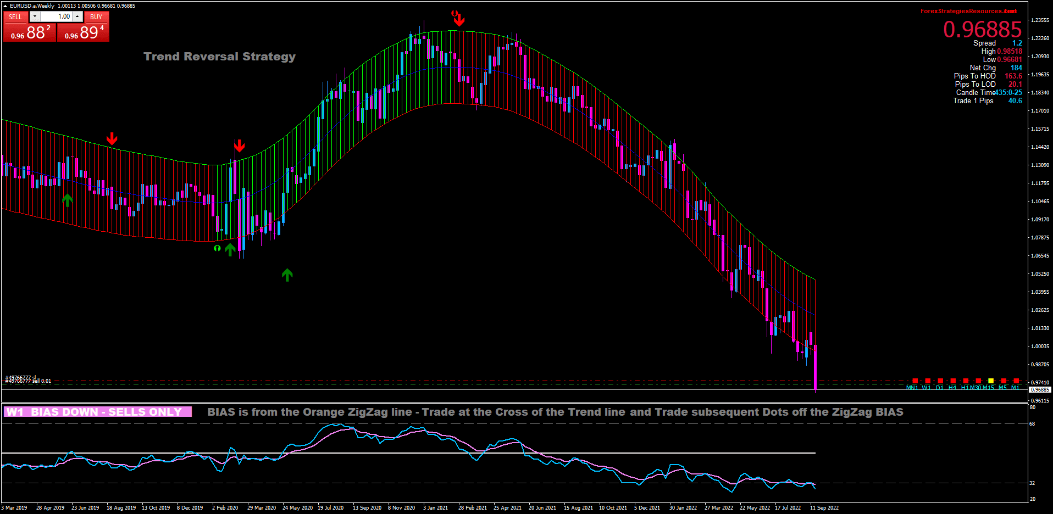Click the 30 Jan 2022 date label
The width and height of the screenshot is (1053, 514).
click(x=683, y=507)
